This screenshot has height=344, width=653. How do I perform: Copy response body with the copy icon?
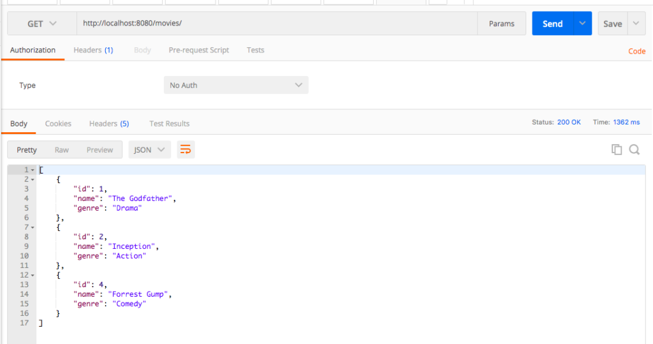[616, 149]
